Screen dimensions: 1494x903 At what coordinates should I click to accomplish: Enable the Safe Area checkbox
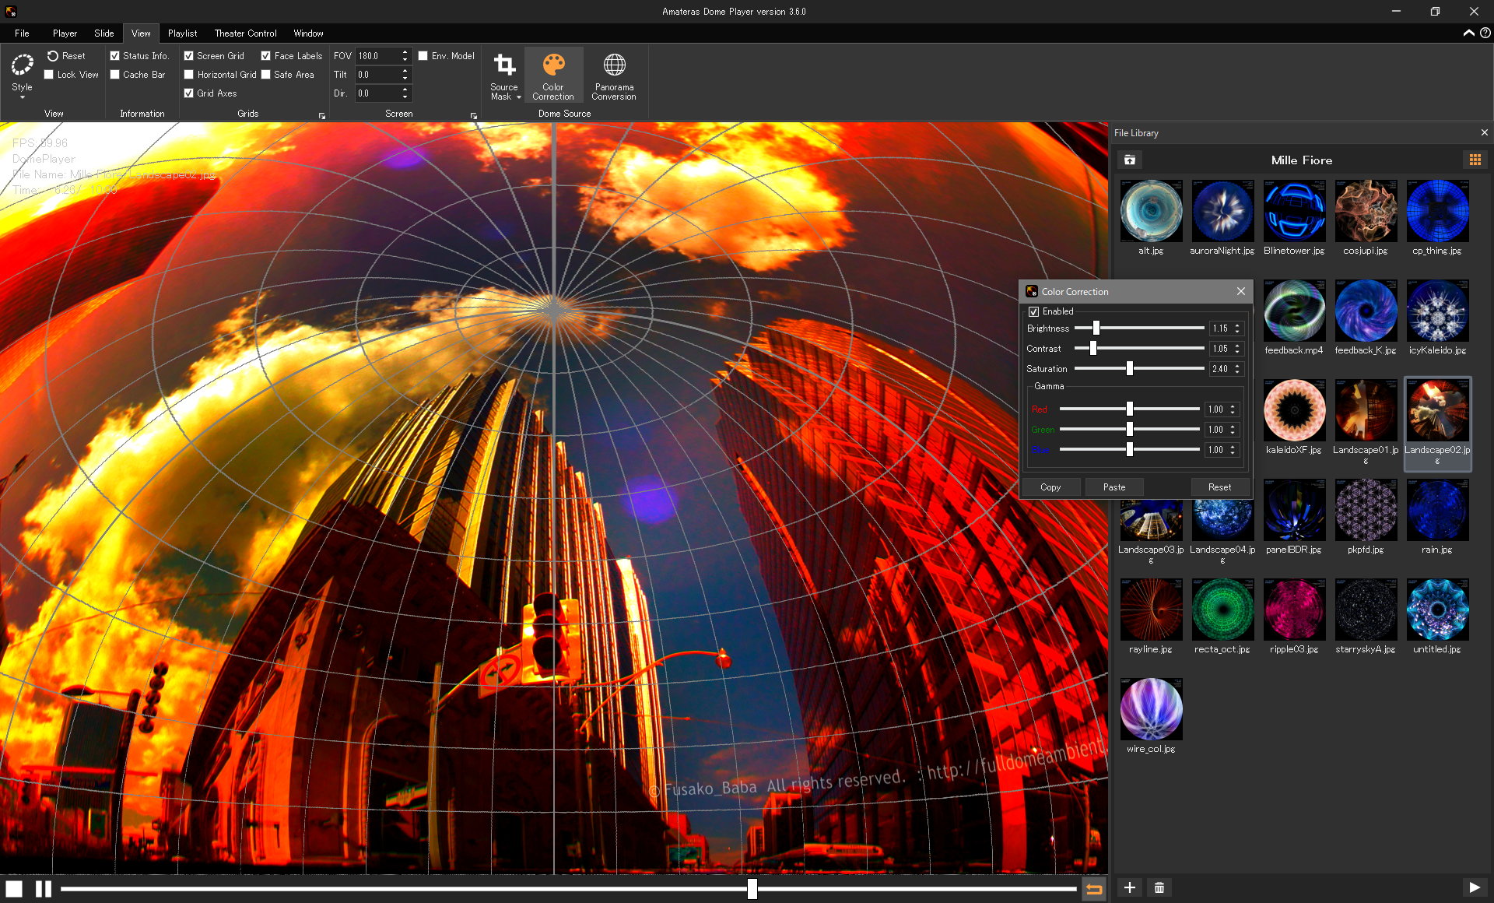tap(266, 75)
